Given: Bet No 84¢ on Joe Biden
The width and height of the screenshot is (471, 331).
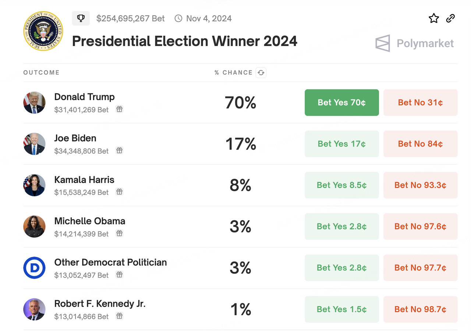Looking at the screenshot, I should tap(421, 144).
